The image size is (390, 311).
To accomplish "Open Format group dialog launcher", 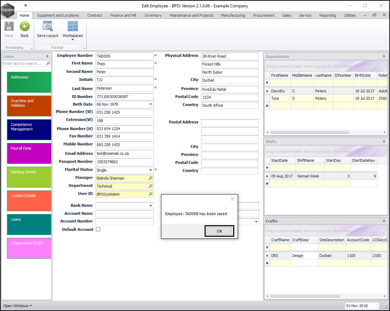I will (84, 48).
